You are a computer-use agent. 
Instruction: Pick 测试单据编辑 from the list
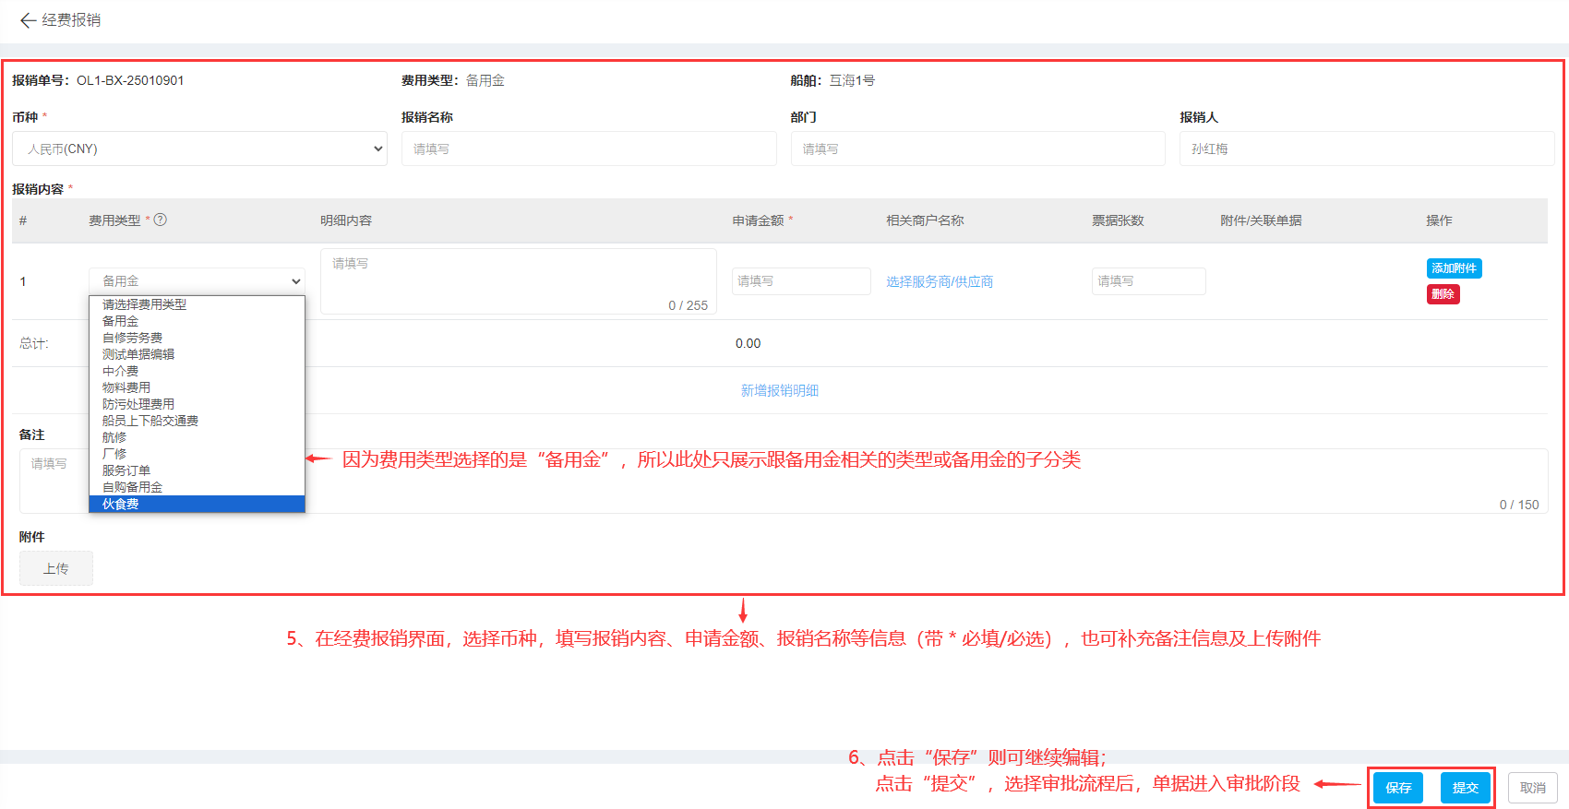click(197, 354)
